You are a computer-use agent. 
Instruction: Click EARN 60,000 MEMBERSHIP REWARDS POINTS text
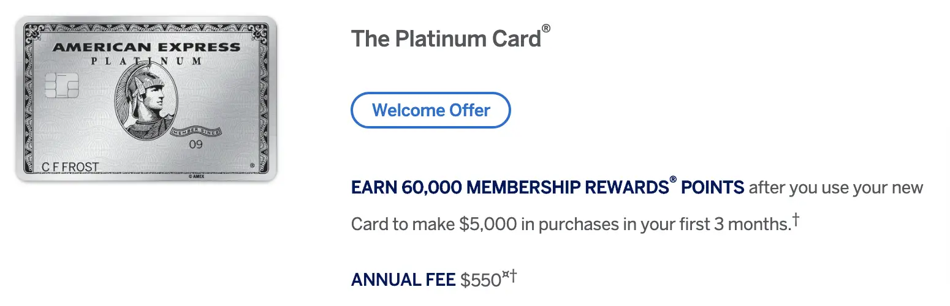click(547, 187)
